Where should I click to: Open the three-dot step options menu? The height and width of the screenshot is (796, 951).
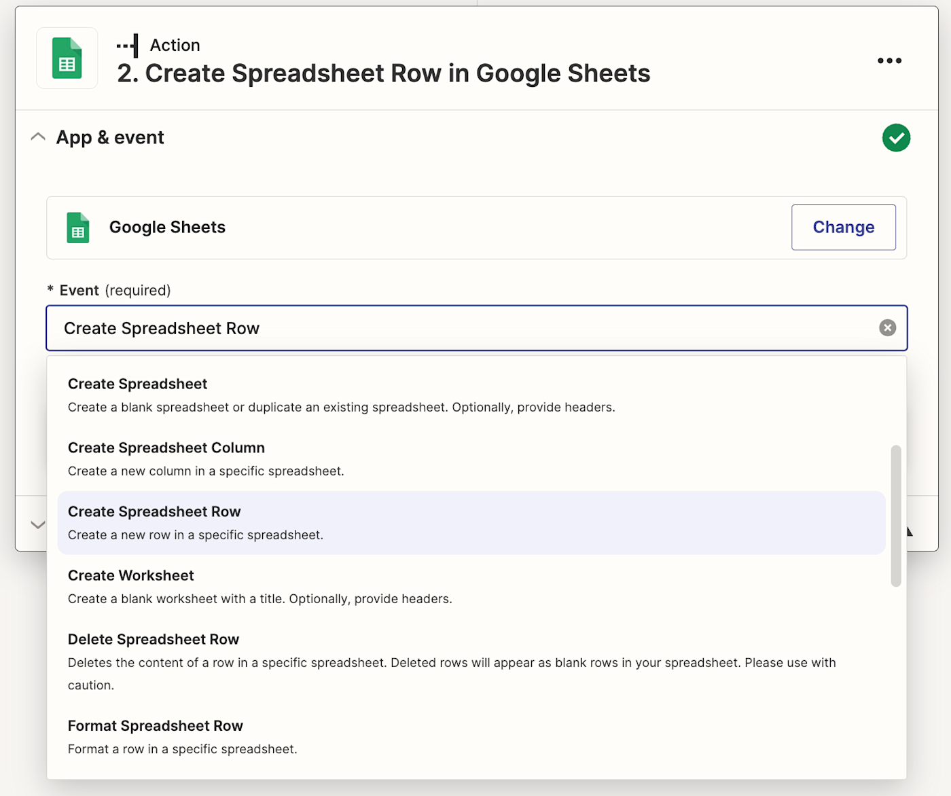(x=889, y=60)
